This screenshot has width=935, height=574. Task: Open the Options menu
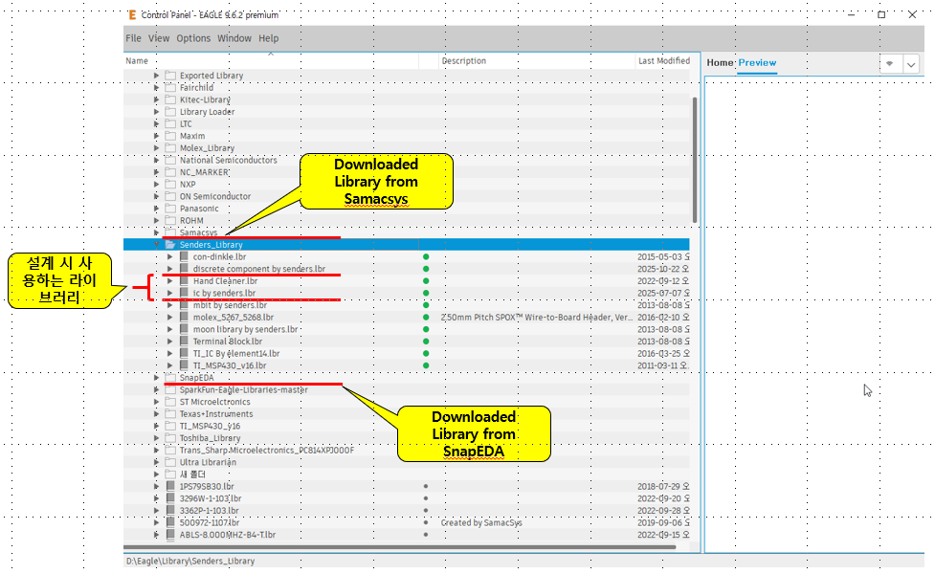[x=193, y=38]
